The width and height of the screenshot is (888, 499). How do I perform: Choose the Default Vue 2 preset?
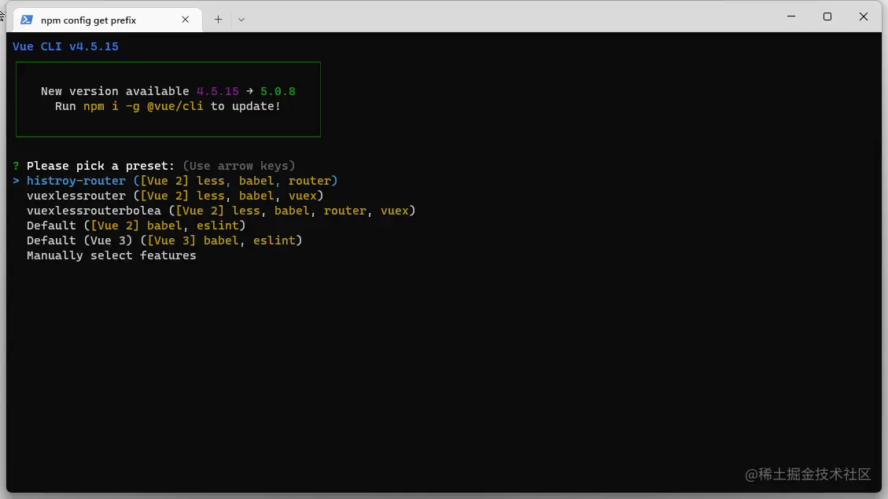click(x=136, y=226)
